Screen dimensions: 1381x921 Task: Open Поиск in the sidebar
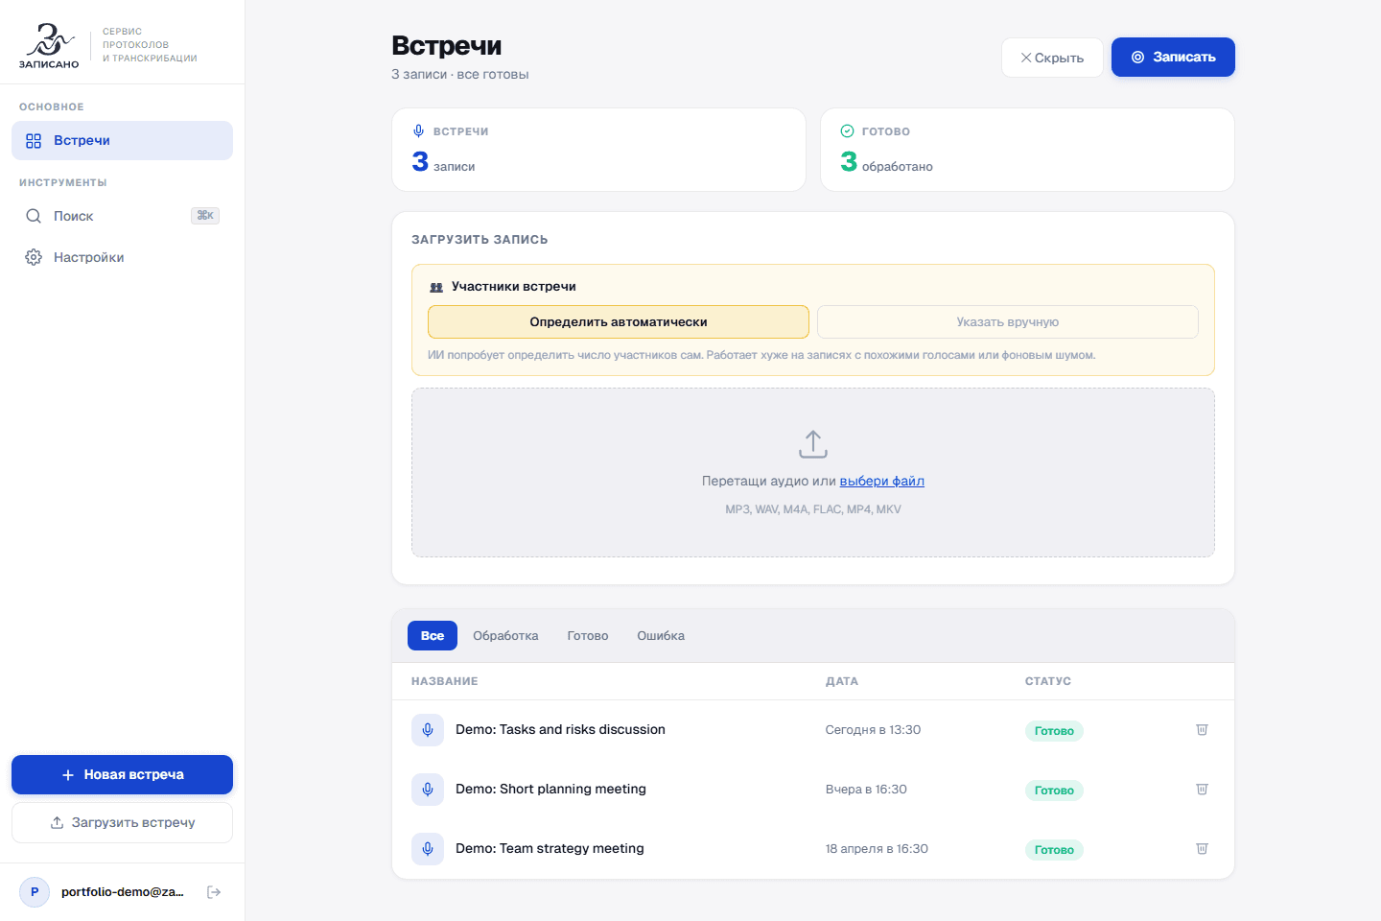point(122,216)
